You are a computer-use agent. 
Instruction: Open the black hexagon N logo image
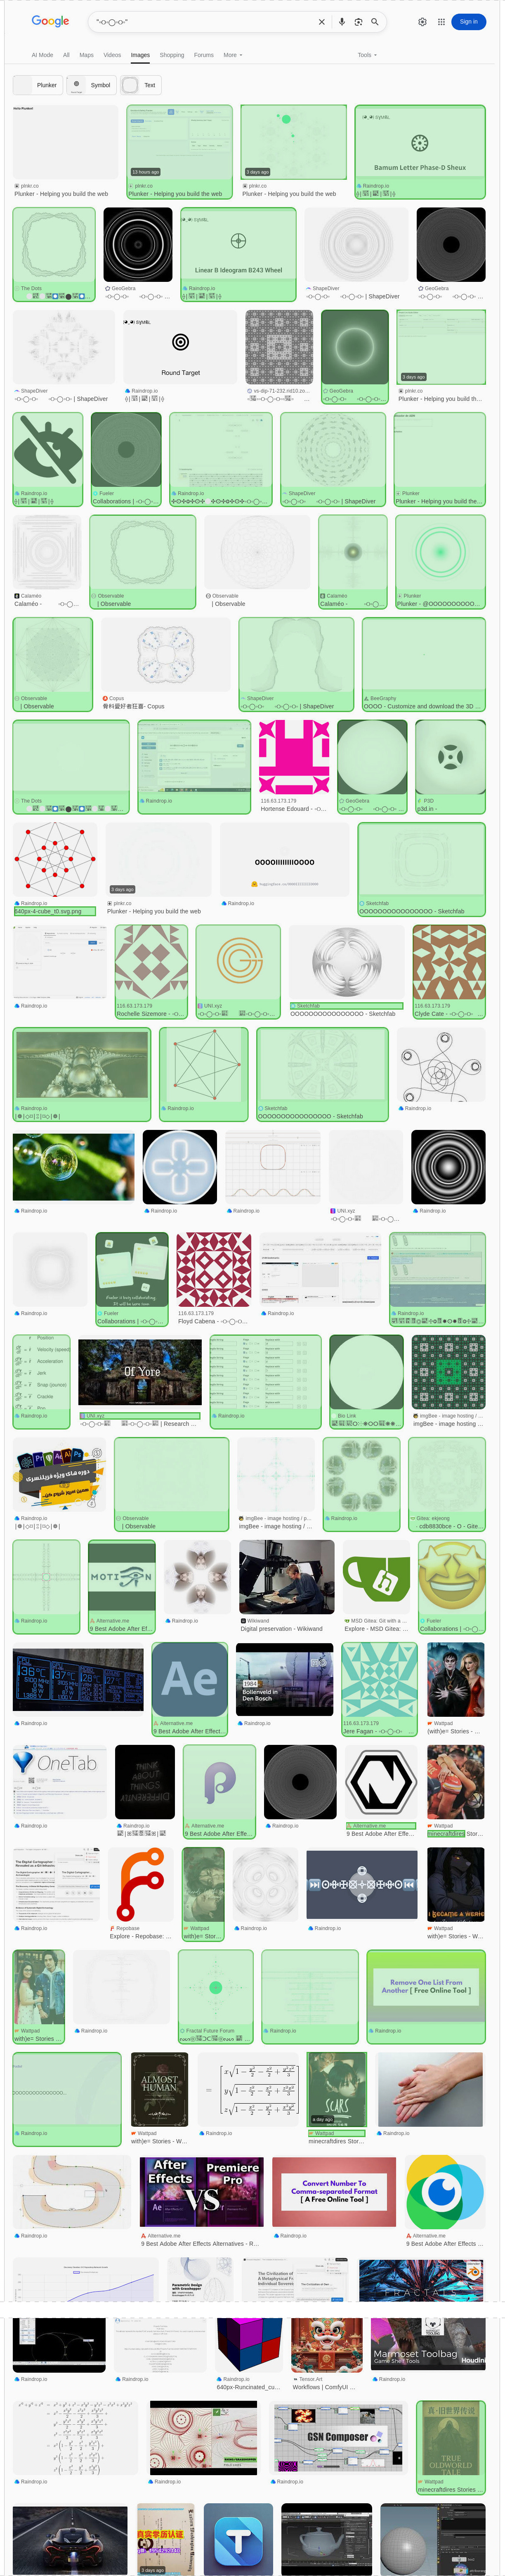tap(380, 1783)
